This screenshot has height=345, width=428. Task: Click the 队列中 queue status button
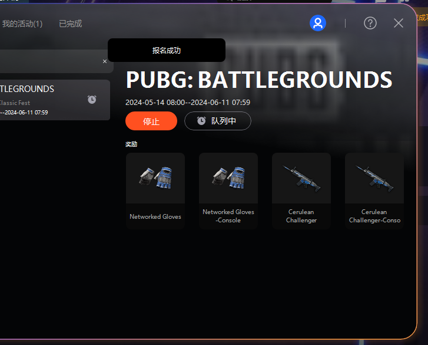(218, 121)
